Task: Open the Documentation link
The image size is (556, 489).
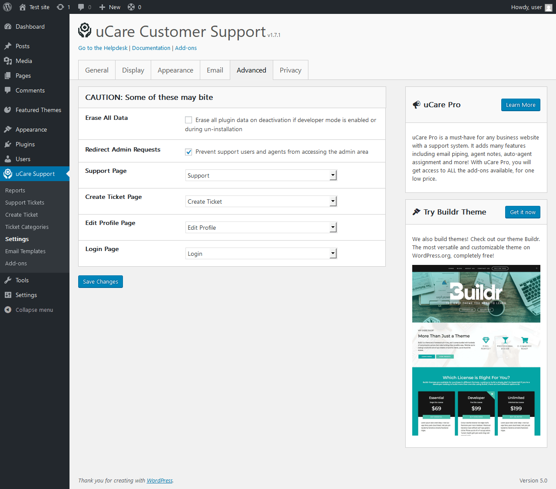Action: tap(151, 48)
